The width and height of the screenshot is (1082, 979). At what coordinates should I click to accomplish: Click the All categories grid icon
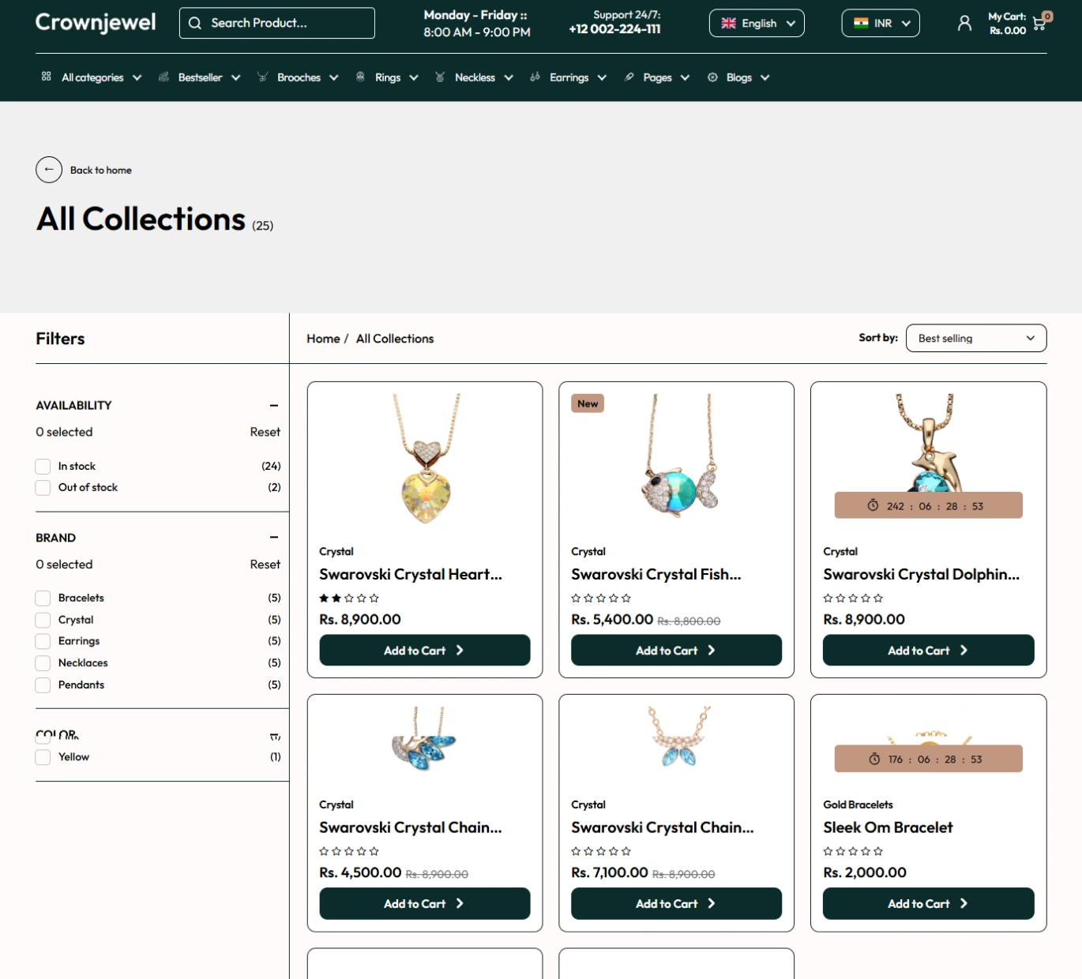click(47, 77)
